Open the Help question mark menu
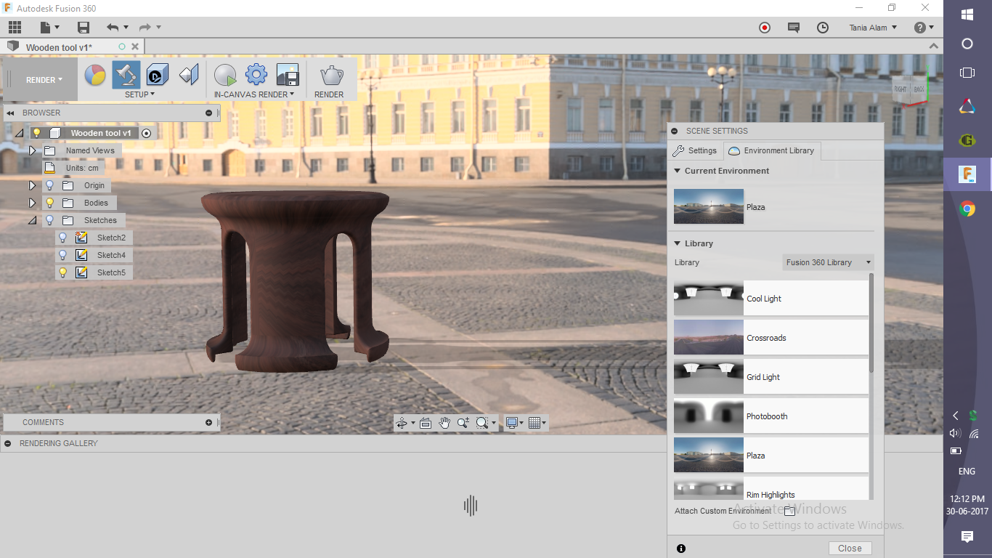 [x=924, y=28]
